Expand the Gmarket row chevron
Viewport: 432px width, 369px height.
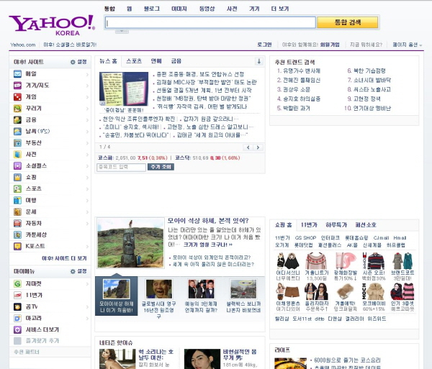pyautogui.click(x=87, y=284)
